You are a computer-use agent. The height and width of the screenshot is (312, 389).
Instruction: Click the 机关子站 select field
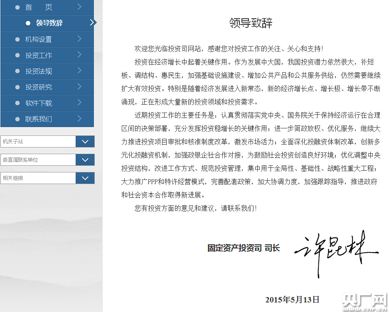(38, 142)
